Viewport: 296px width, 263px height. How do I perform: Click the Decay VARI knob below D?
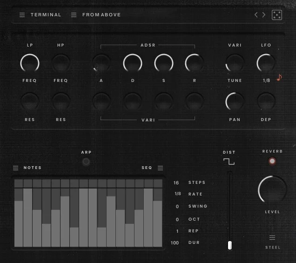(x=133, y=102)
